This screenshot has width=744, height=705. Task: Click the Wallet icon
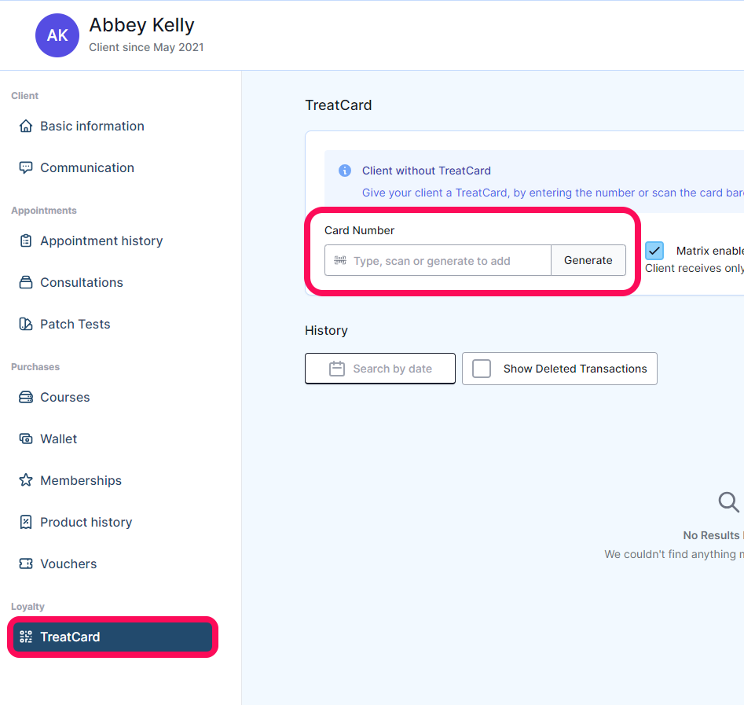coord(26,439)
